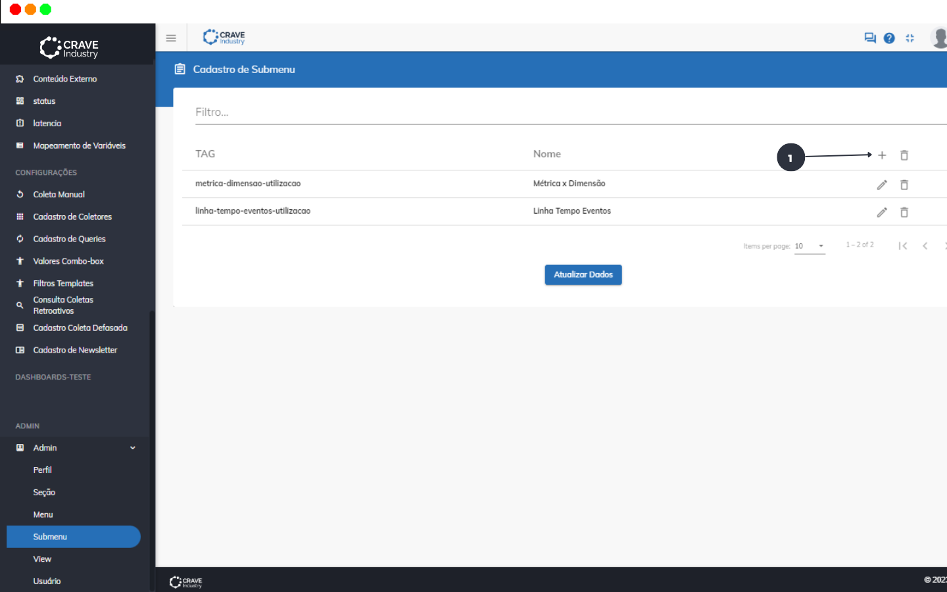Open the chat messages icon

coord(870,38)
